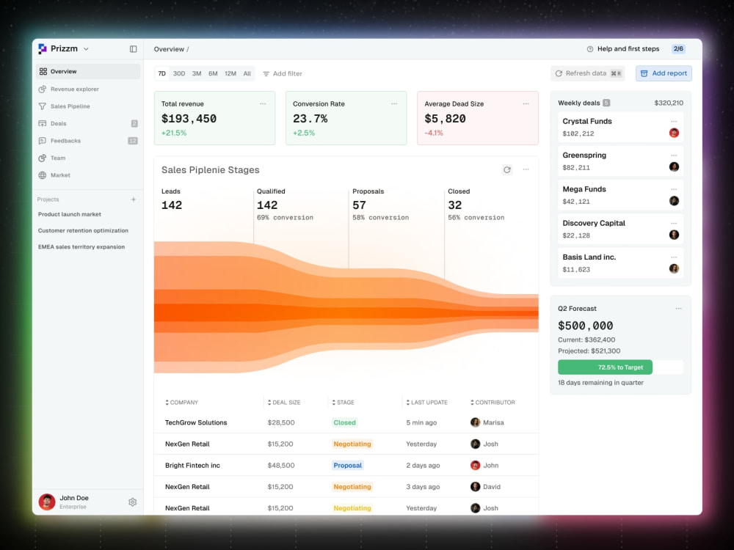Open Deals in the sidebar
The width and height of the screenshot is (734, 550).
[x=88, y=123]
